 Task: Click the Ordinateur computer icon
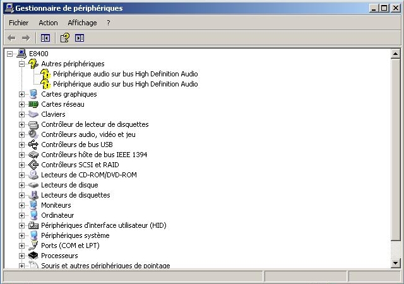(x=33, y=215)
